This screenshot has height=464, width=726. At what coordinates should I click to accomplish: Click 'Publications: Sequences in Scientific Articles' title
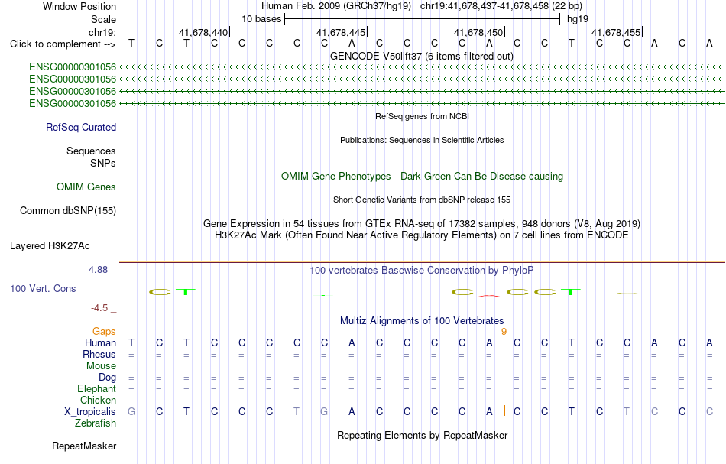pos(422,140)
